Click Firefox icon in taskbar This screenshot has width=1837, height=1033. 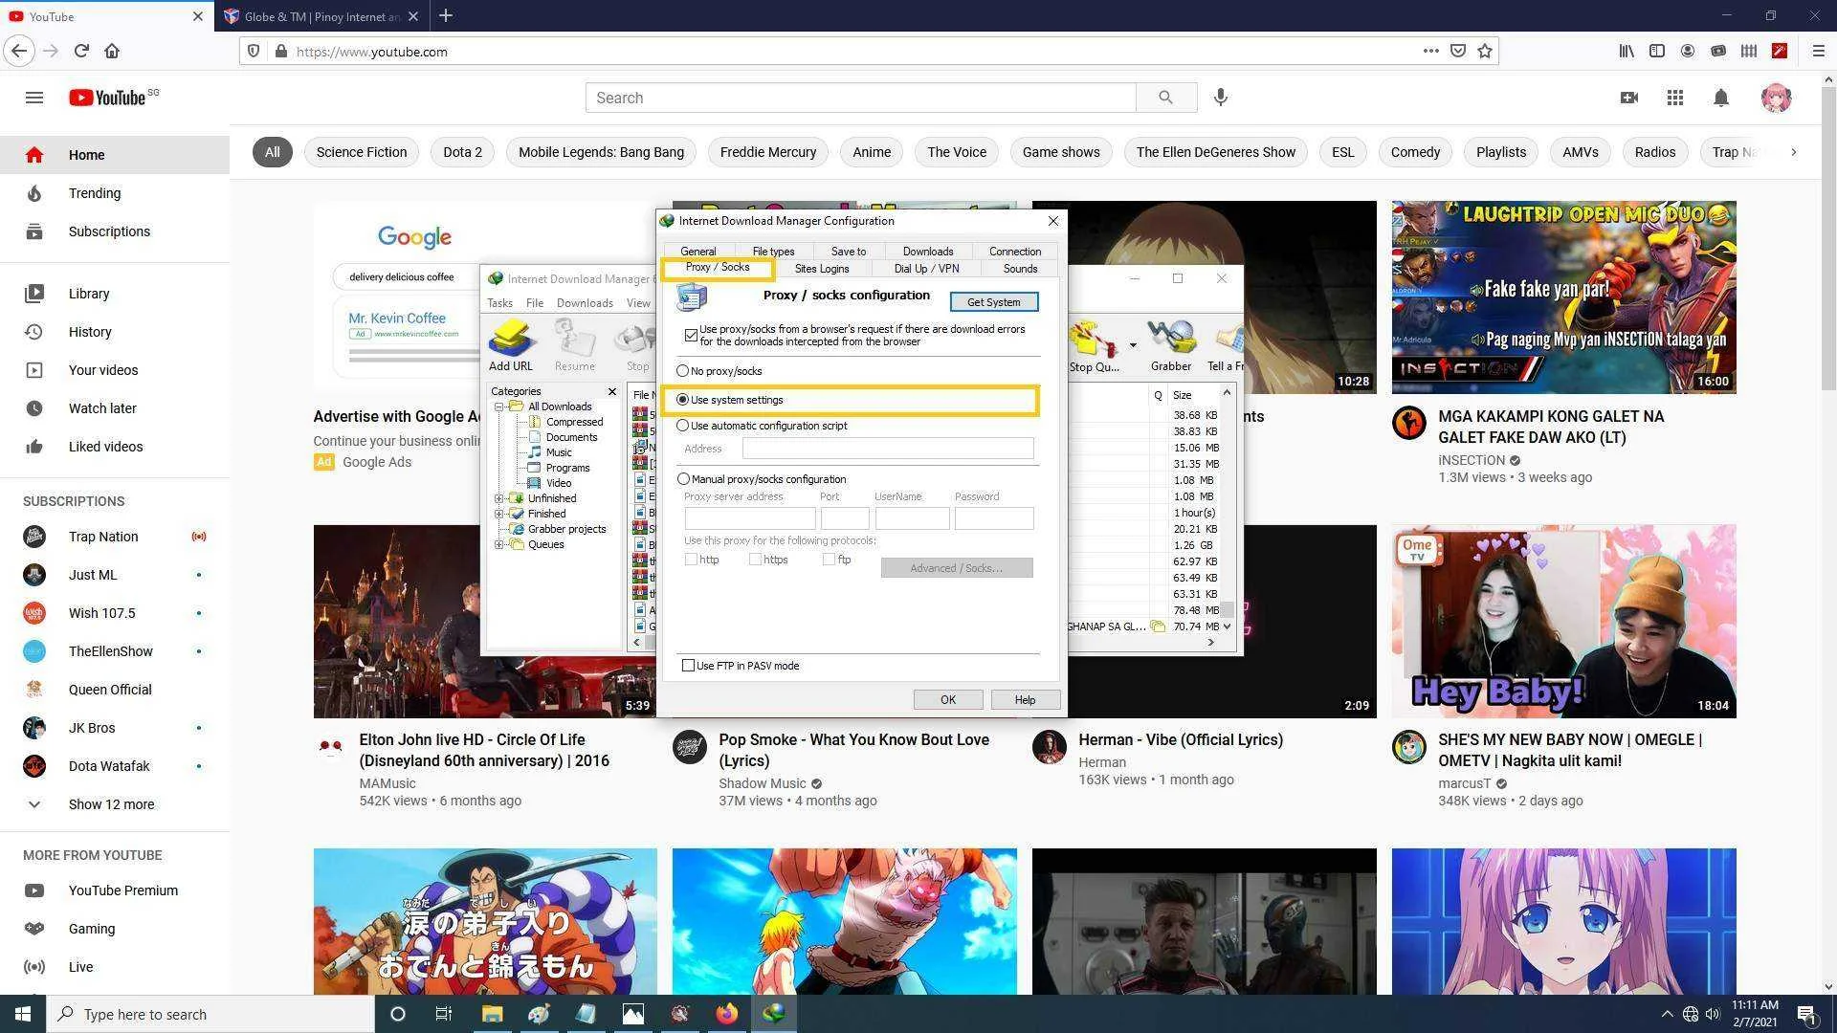(x=726, y=1014)
